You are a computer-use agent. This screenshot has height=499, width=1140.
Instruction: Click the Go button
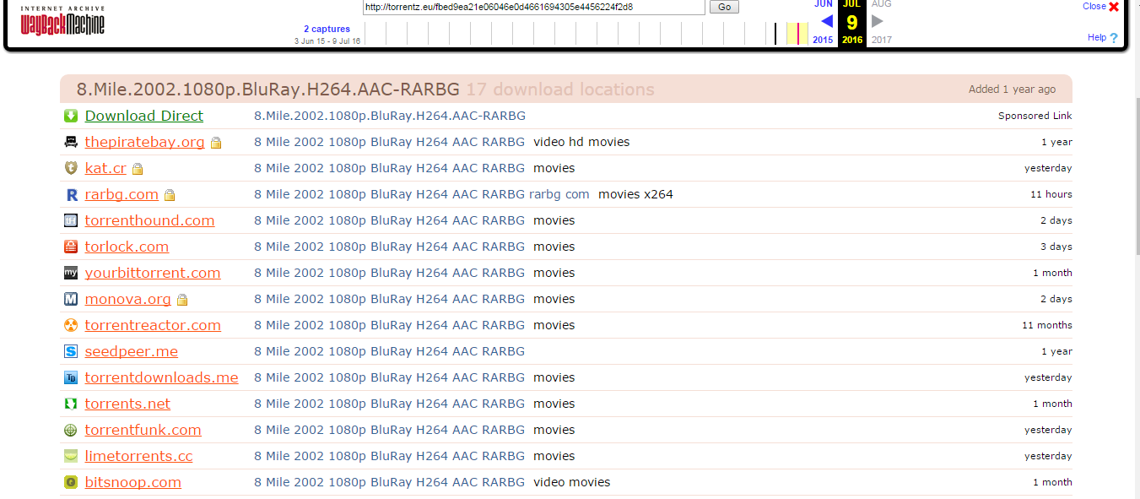coord(724,7)
